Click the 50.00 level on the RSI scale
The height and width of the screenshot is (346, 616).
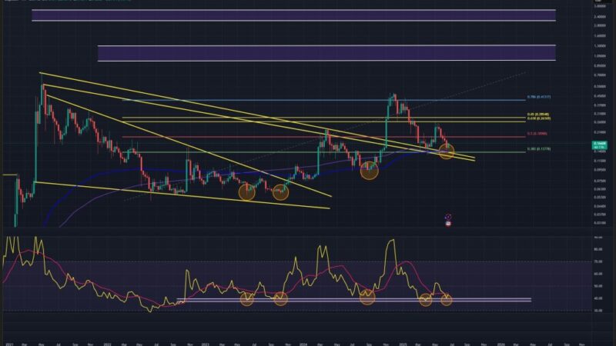598,286
